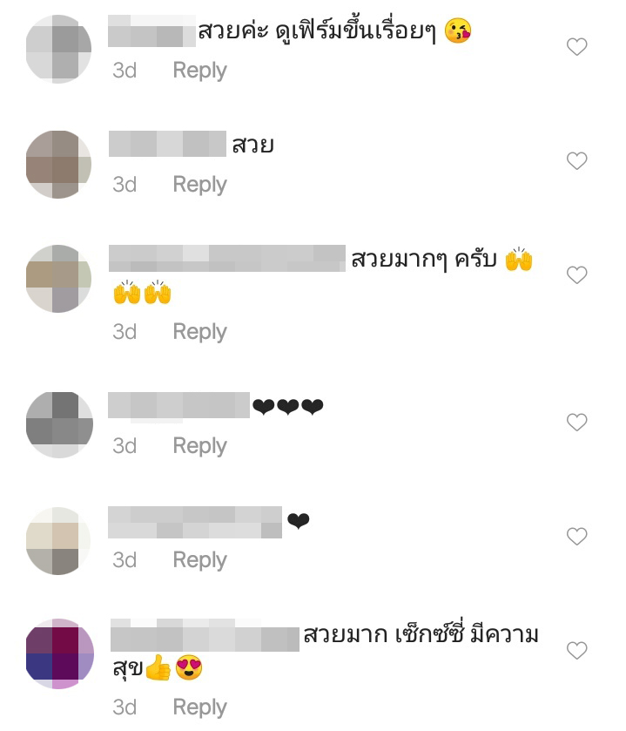Open avatar of the raised hands commenter
The image size is (626, 731).
click(x=58, y=278)
